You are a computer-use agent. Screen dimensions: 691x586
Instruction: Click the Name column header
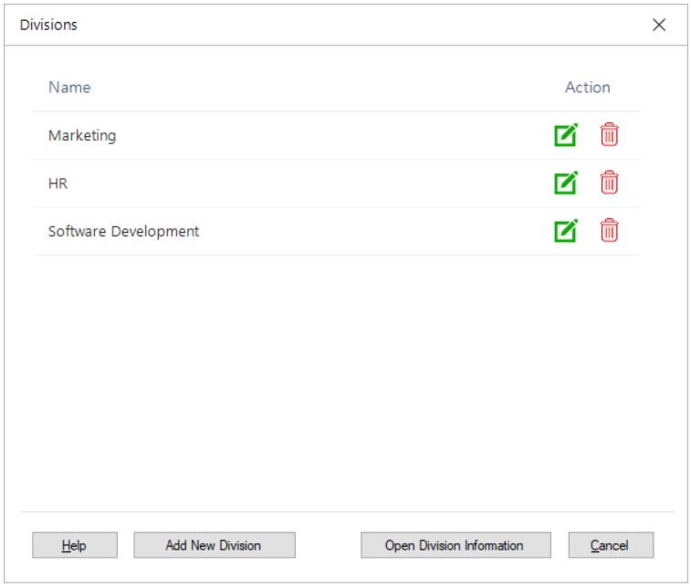[x=69, y=88]
